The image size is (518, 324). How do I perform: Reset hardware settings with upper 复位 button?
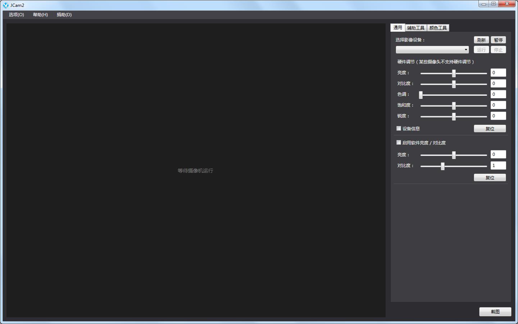tap(490, 129)
